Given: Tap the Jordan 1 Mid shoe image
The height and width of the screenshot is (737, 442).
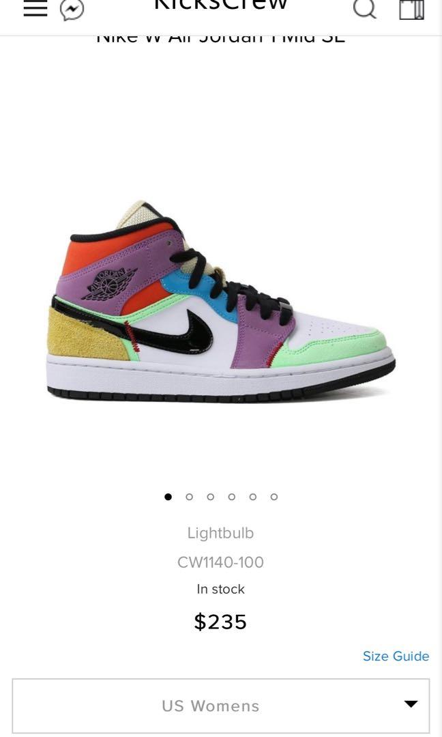Looking at the screenshot, I should click(x=221, y=302).
